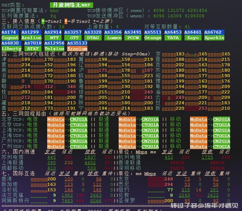Click the AS2914 badge
Screen dimensions: 242x211
pos(53,32)
